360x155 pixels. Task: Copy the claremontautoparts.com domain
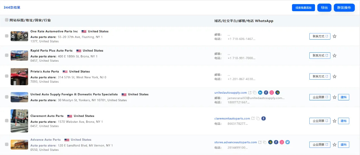click(258, 118)
